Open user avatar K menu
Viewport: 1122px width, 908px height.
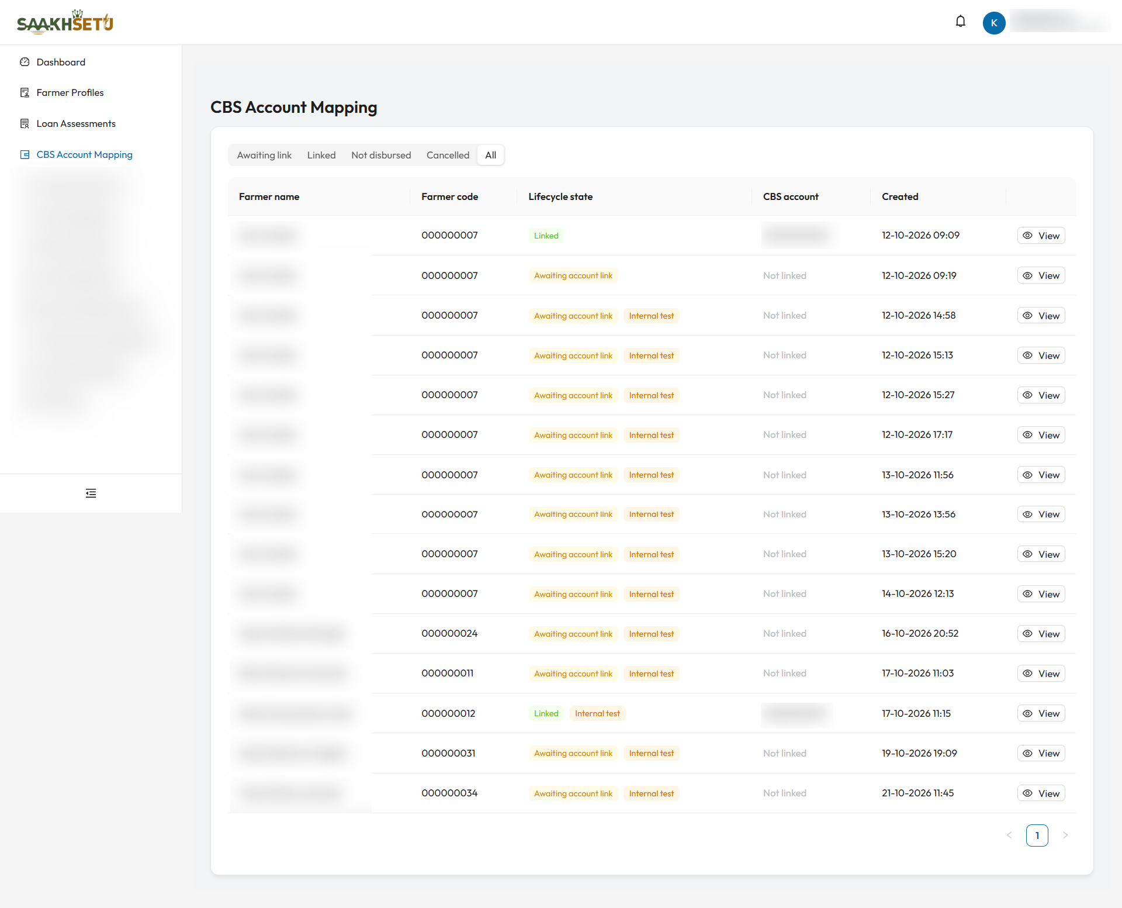coord(993,23)
